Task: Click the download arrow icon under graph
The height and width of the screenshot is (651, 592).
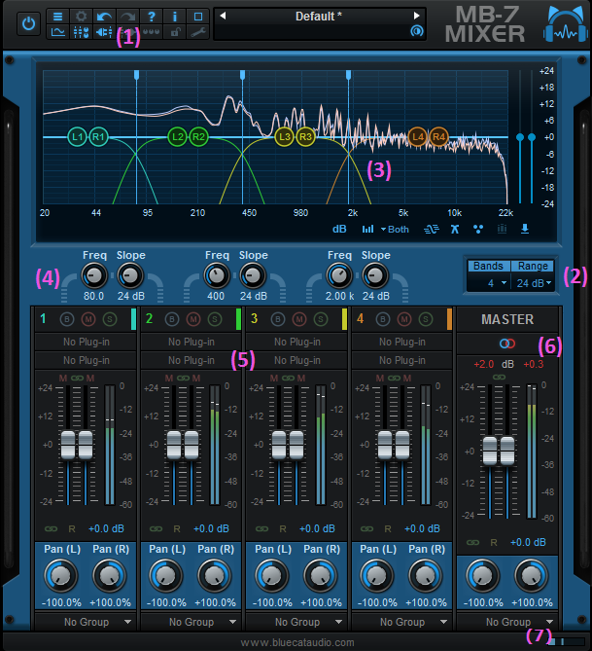Action: 525,230
